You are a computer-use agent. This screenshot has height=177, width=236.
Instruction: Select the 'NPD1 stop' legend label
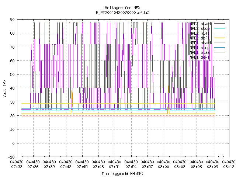(199, 48)
